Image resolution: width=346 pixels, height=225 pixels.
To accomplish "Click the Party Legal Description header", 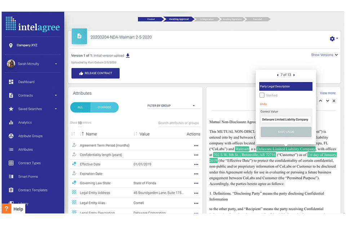I will pyautogui.click(x=286, y=86).
